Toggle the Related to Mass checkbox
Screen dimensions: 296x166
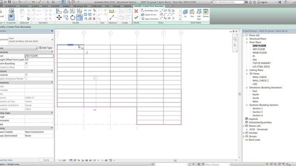click(26, 67)
